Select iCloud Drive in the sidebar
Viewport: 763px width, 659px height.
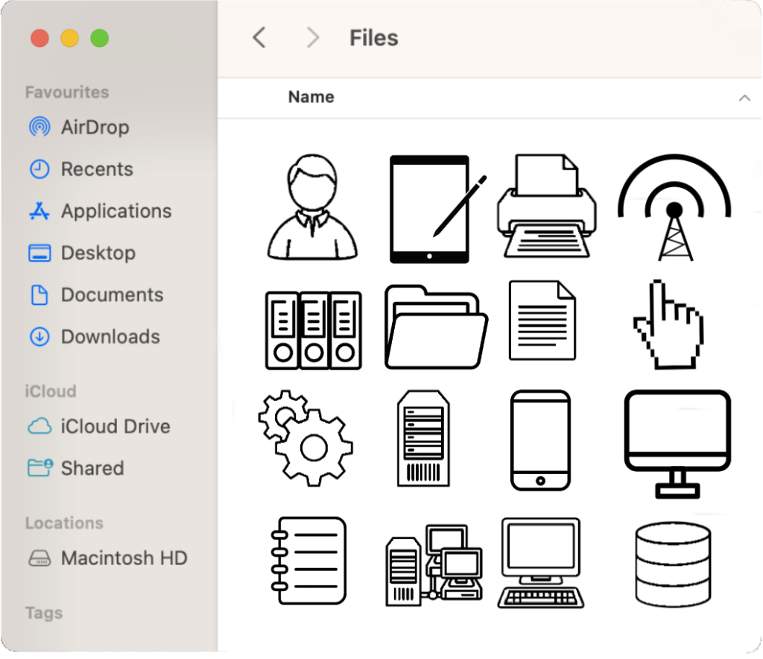[99, 426]
